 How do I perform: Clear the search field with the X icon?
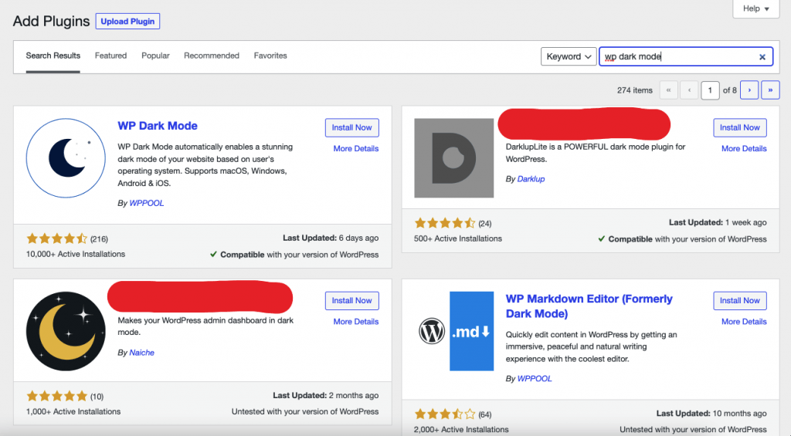click(x=762, y=57)
